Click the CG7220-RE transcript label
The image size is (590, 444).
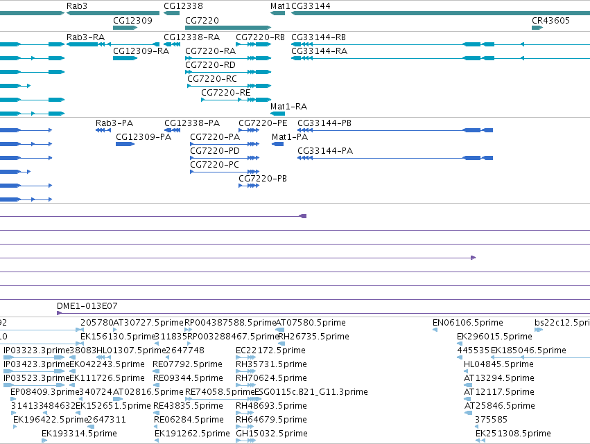(226, 93)
